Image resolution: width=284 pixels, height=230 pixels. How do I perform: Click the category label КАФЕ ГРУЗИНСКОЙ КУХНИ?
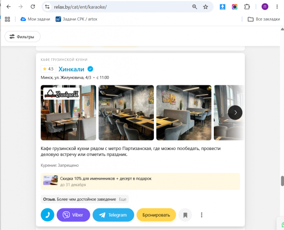click(x=64, y=59)
